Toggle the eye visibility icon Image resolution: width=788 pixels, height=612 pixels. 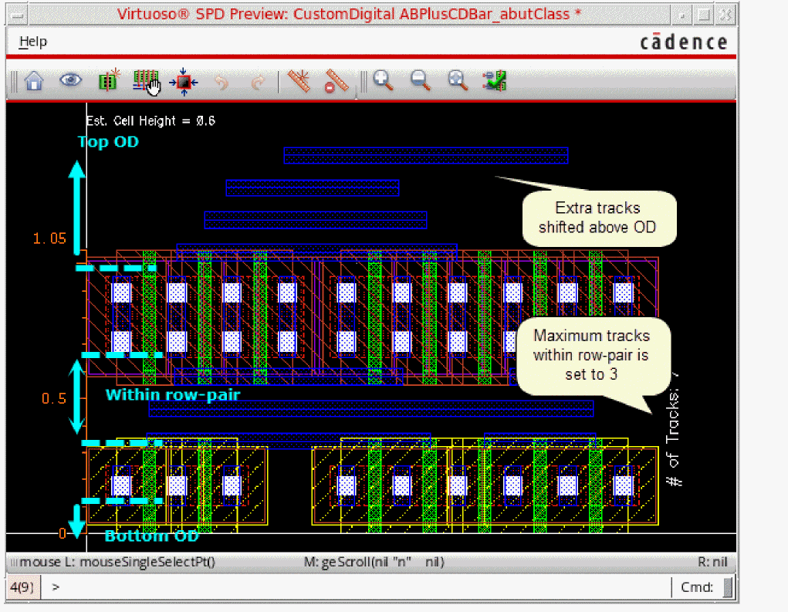(70, 80)
